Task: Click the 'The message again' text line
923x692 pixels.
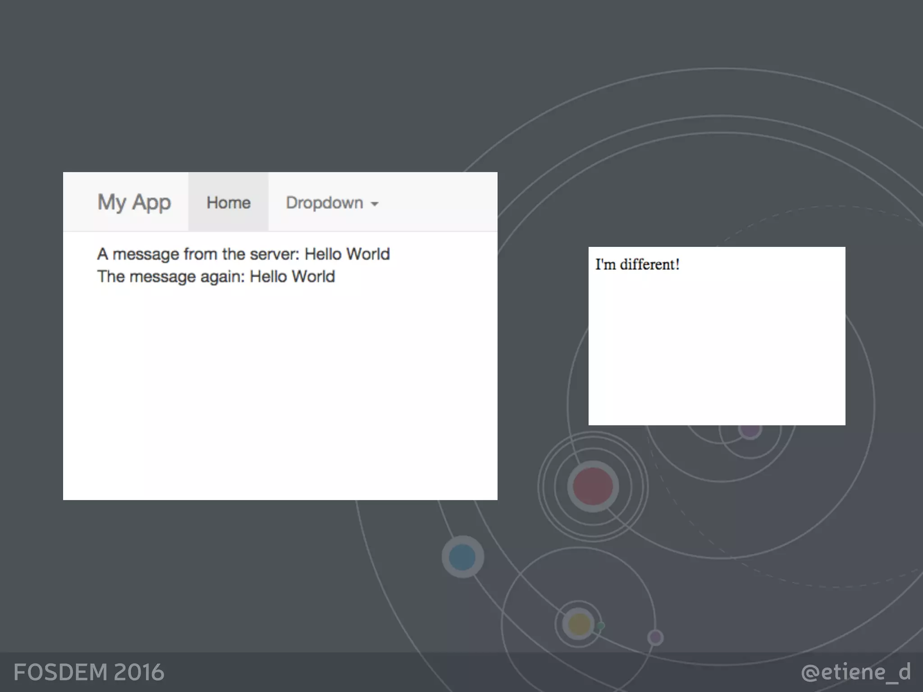Action: tap(216, 277)
